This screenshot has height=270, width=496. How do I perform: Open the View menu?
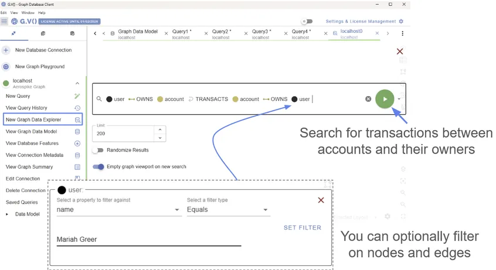(14, 13)
